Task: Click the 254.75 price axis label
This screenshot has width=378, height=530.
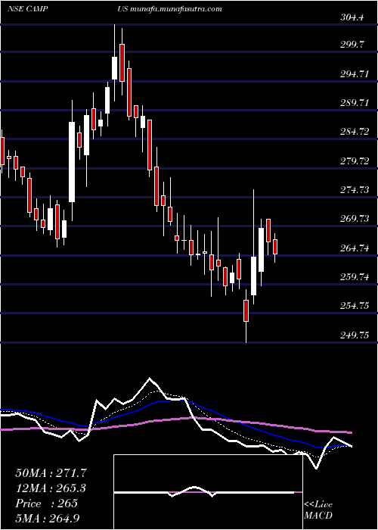Action: pyautogui.click(x=355, y=307)
